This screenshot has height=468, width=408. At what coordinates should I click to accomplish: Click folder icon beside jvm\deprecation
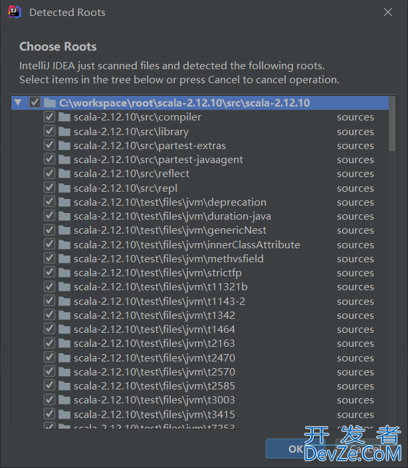[x=64, y=202]
